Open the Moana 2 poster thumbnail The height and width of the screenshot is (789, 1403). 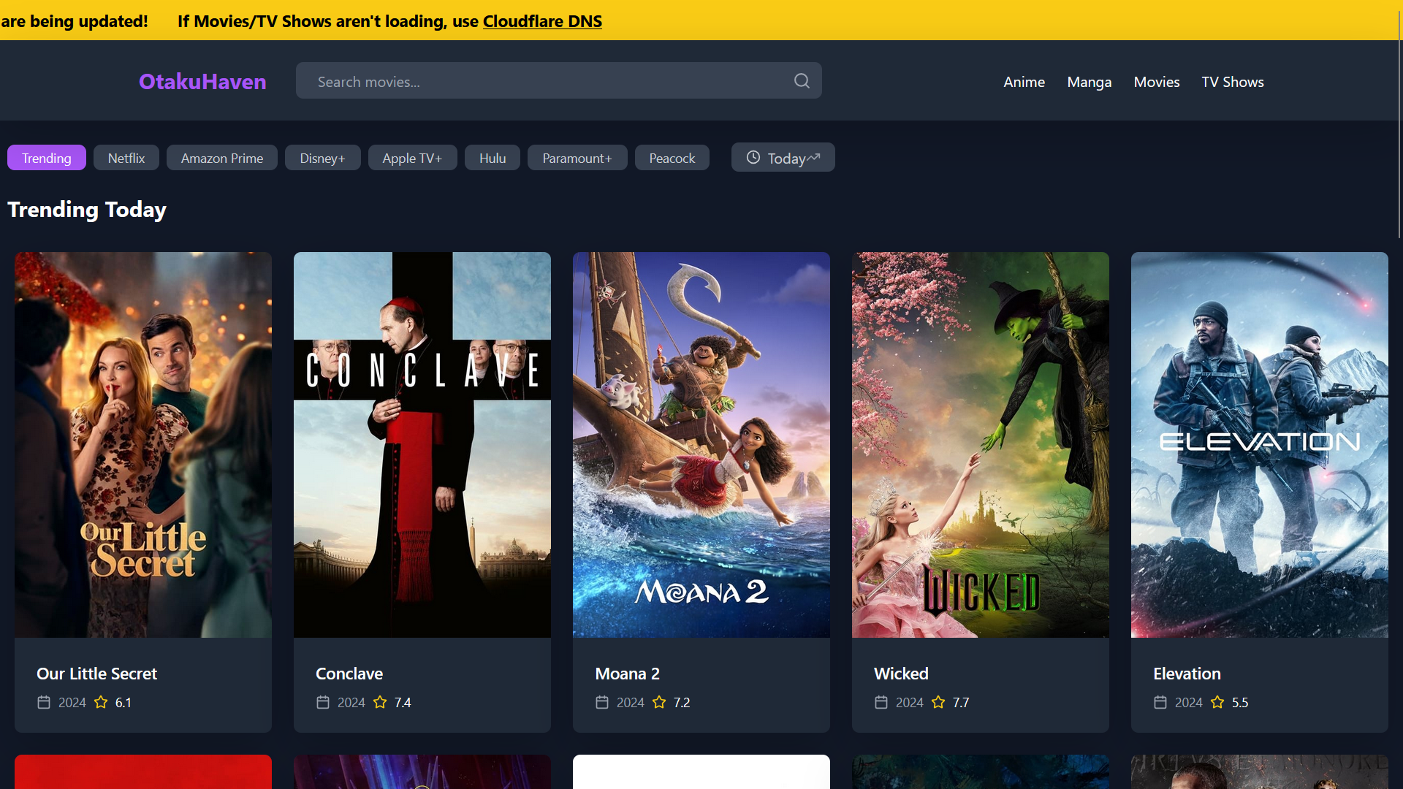point(701,444)
